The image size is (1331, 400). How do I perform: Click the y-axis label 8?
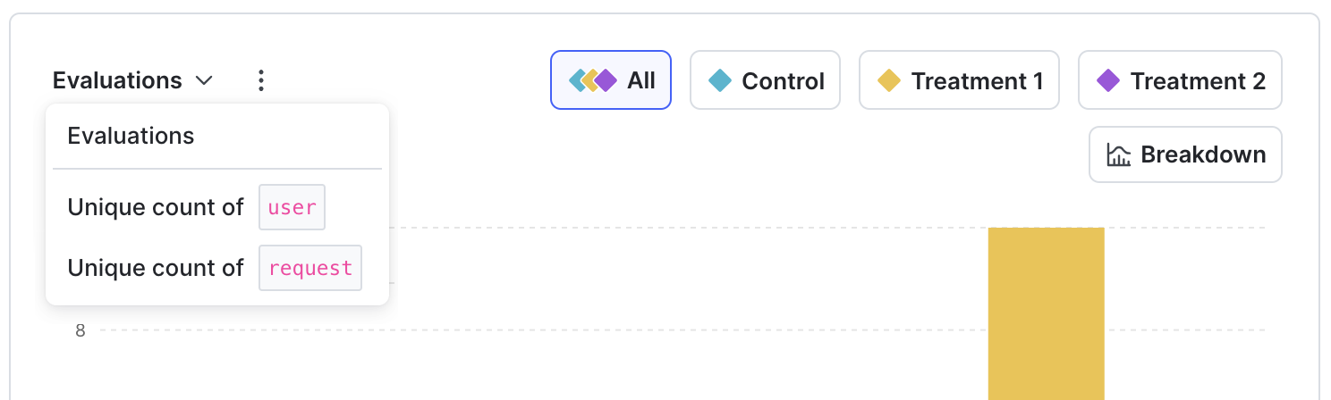(81, 331)
